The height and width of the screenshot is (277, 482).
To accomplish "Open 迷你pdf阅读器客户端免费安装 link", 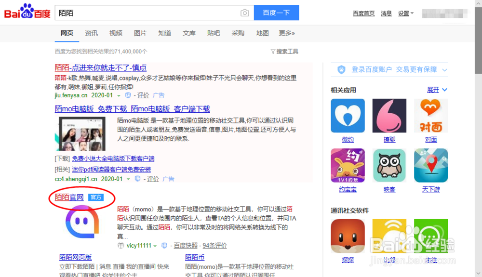I will tap(111, 169).
